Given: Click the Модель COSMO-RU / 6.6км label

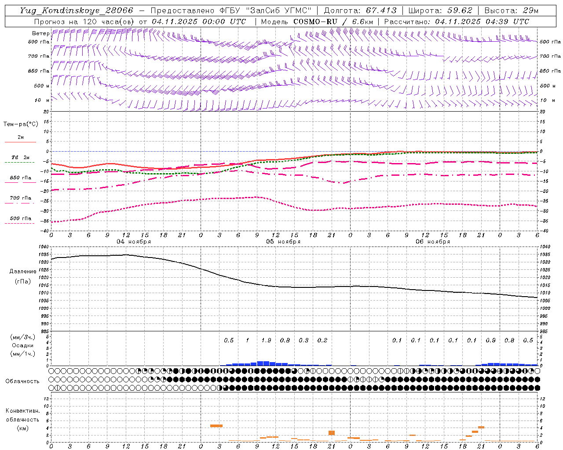Looking at the screenshot, I should point(317,22).
